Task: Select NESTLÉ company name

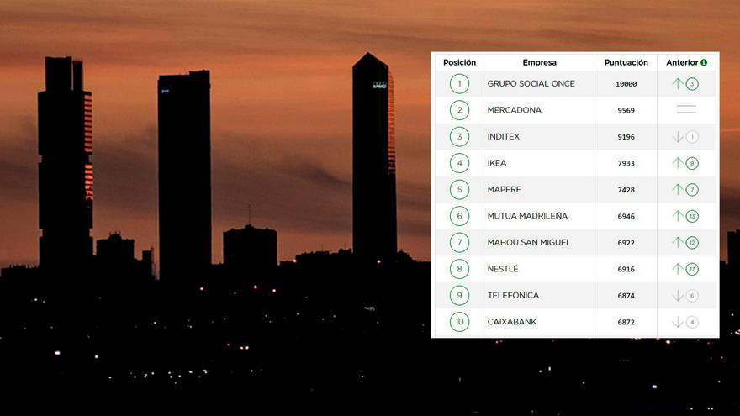Action: pyautogui.click(x=503, y=268)
